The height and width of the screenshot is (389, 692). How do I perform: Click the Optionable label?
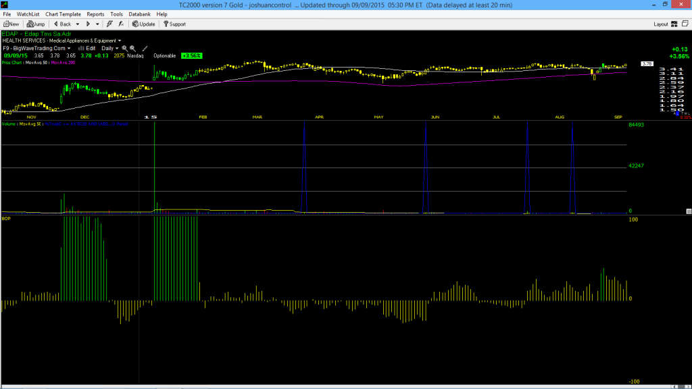[165, 56]
